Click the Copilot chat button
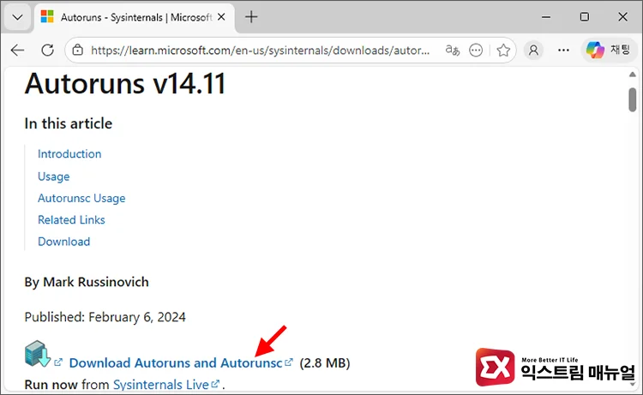The image size is (643, 395). coord(607,50)
